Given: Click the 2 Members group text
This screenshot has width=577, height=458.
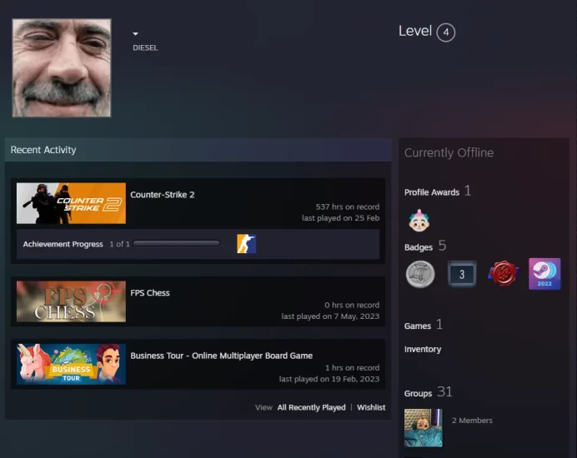Looking at the screenshot, I should click(472, 421).
